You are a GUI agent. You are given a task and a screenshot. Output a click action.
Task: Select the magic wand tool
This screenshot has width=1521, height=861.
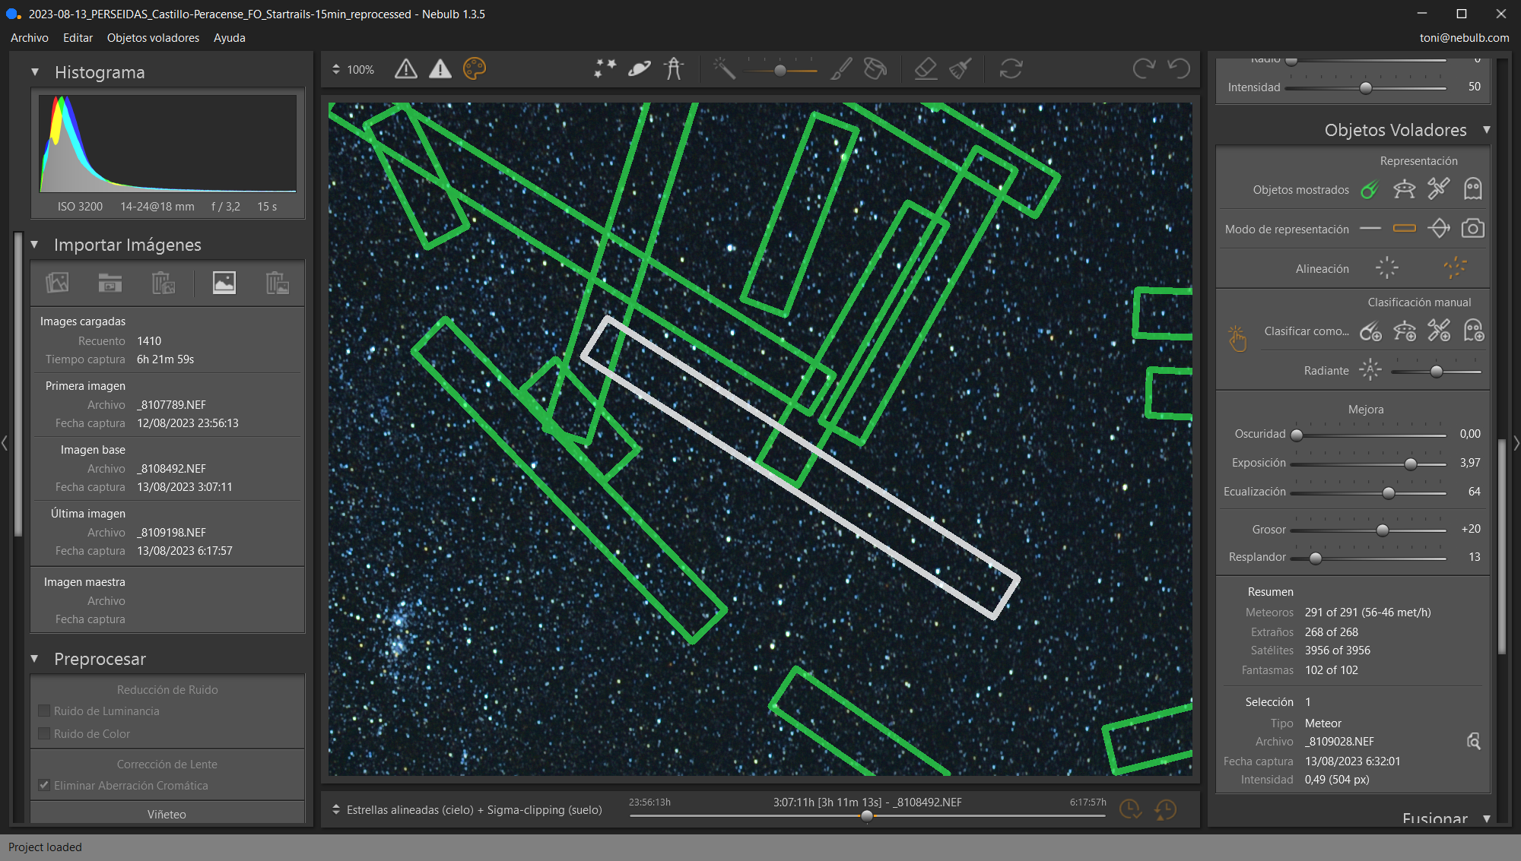click(724, 69)
